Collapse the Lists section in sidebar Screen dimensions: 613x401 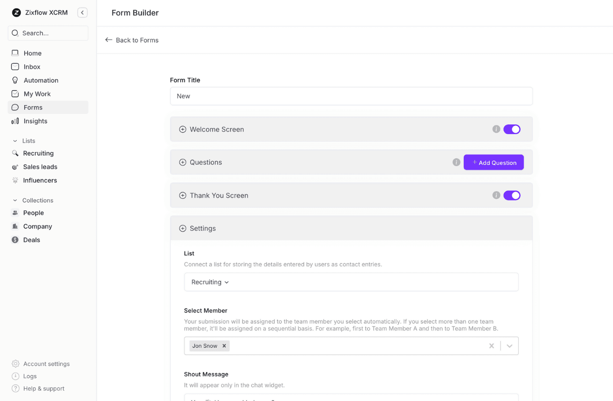pyautogui.click(x=15, y=141)
